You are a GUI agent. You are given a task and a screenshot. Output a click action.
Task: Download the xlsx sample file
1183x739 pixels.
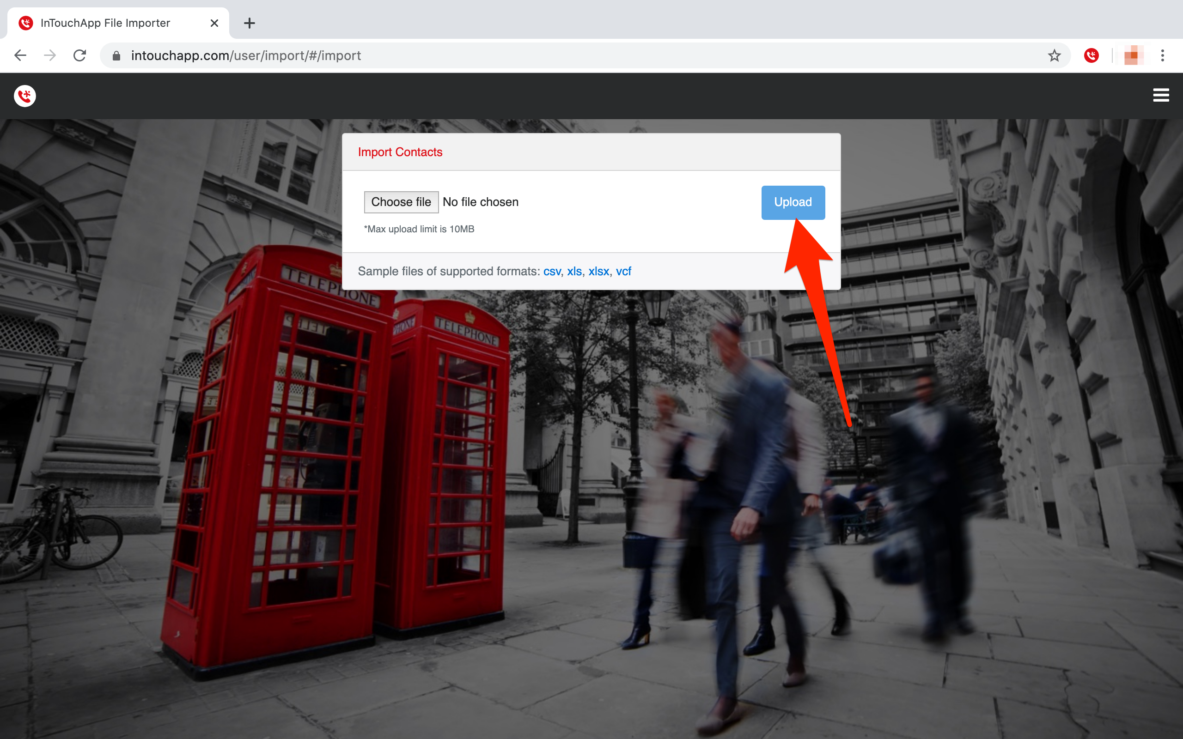click(x=598, y=271)
